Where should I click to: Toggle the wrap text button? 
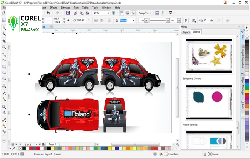click(x=194, y=20)
